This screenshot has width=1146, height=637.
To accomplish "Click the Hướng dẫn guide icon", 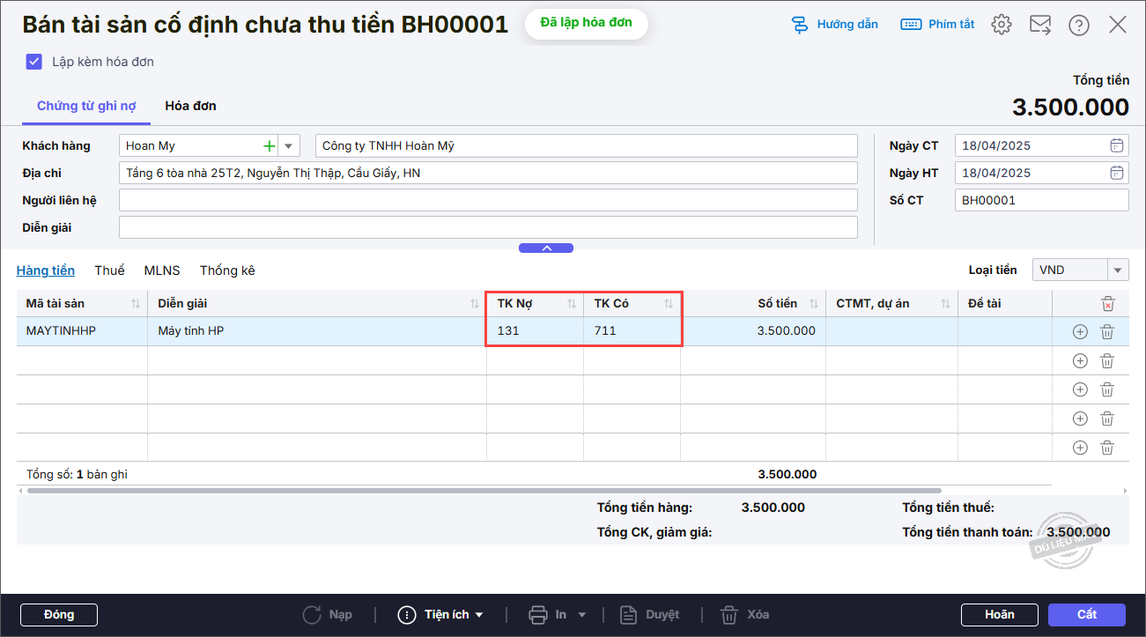I will [x=801, y=25].
